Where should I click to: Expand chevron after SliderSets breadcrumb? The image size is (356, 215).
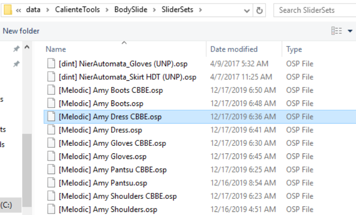[200, 10]
